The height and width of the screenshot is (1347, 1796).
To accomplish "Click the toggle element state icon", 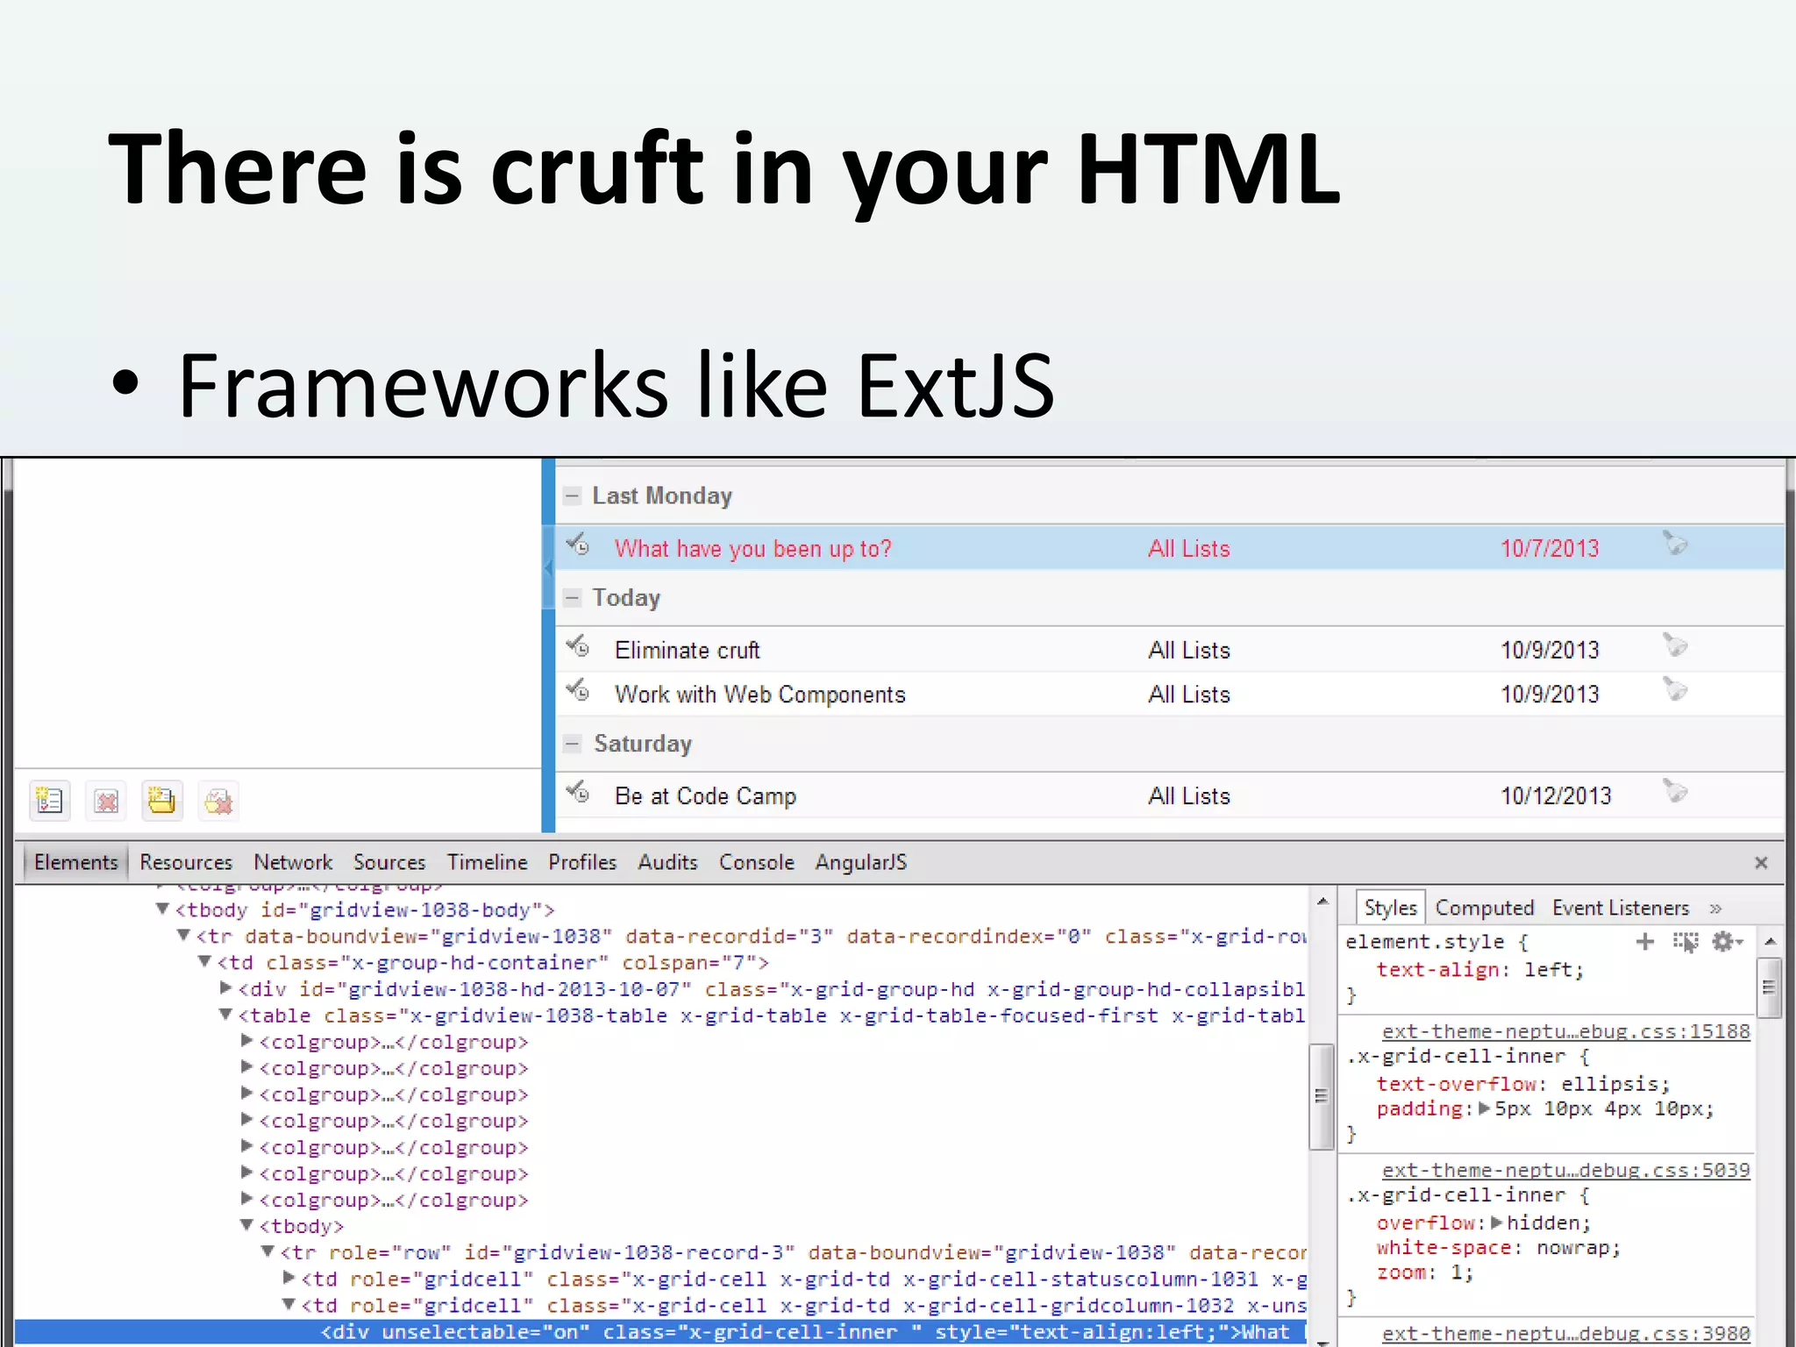I will click(1685, 942).
